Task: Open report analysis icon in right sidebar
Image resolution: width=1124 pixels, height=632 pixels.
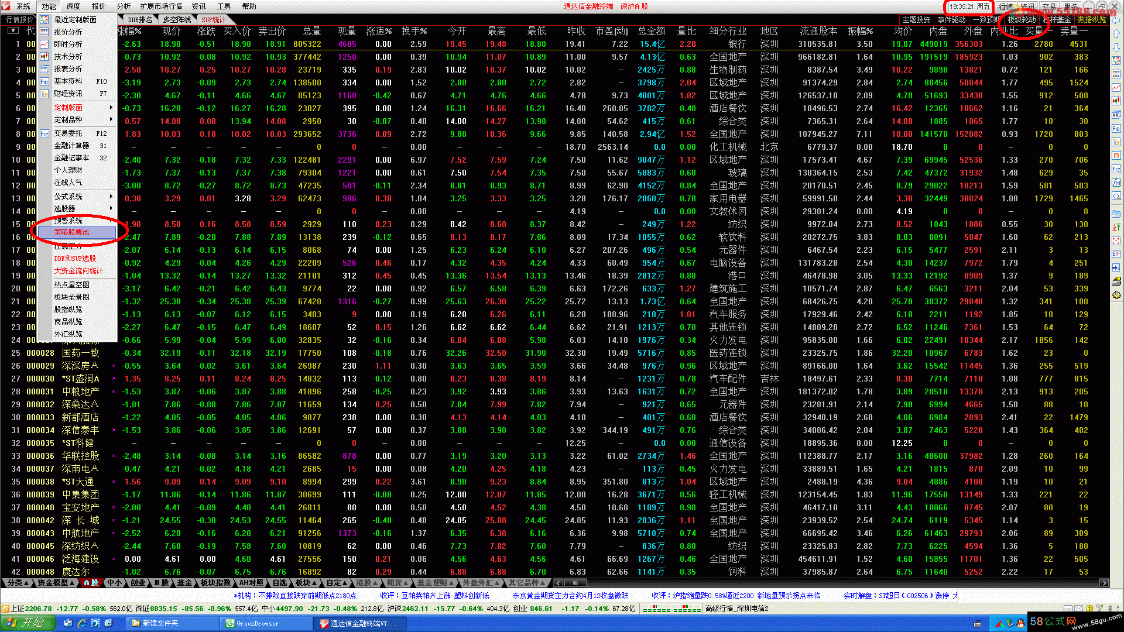Action: 1116,115
